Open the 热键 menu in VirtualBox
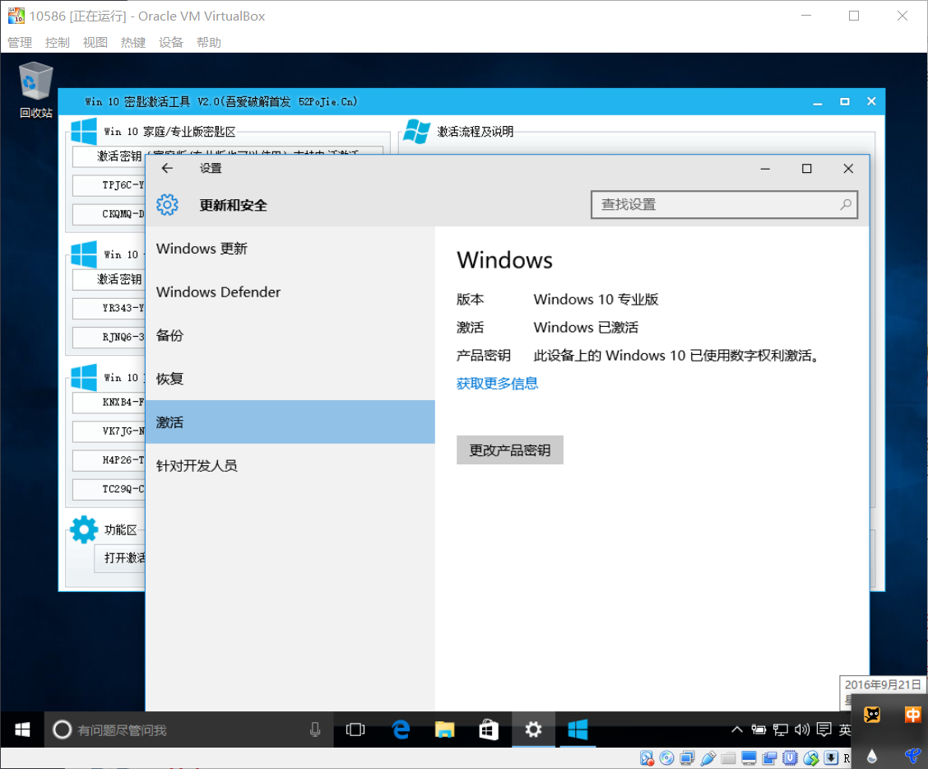 [x=133, y=43]
